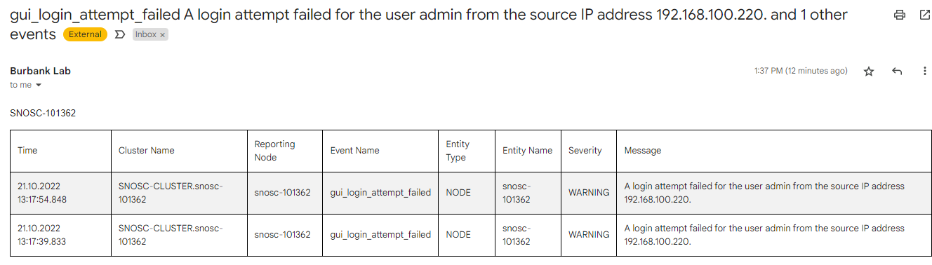Toggle the importance marker beside External label
This screenshot has width=932, height=265.
pos(119,34)
